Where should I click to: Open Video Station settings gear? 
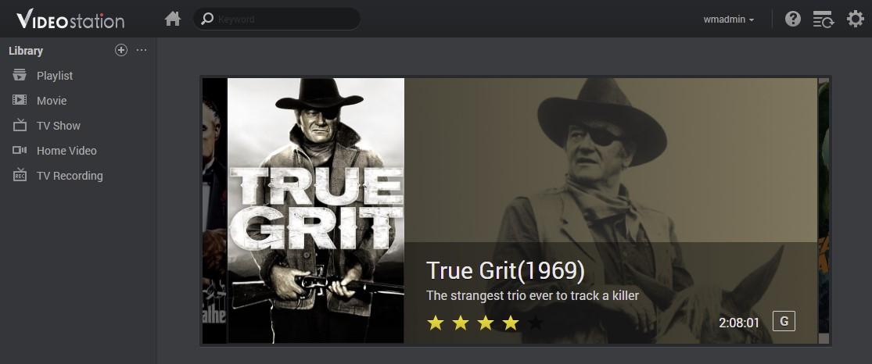[x=855, y=19]
